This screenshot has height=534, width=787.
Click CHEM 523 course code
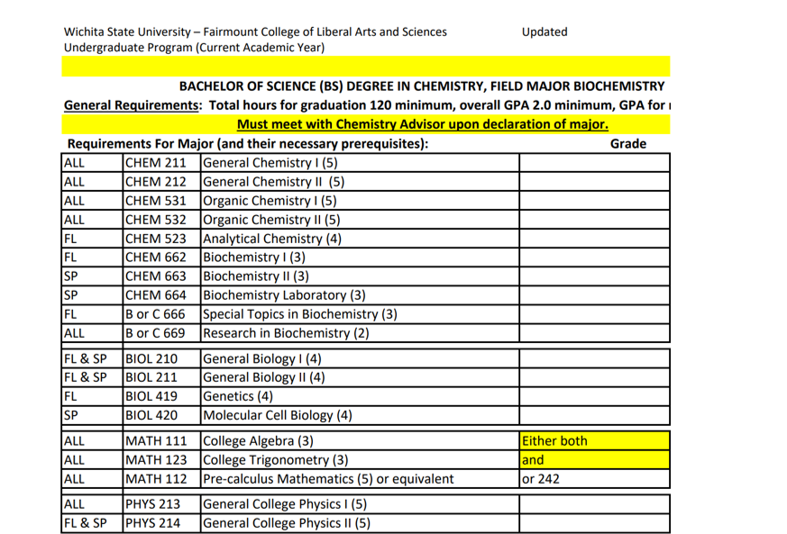point(156,240)
